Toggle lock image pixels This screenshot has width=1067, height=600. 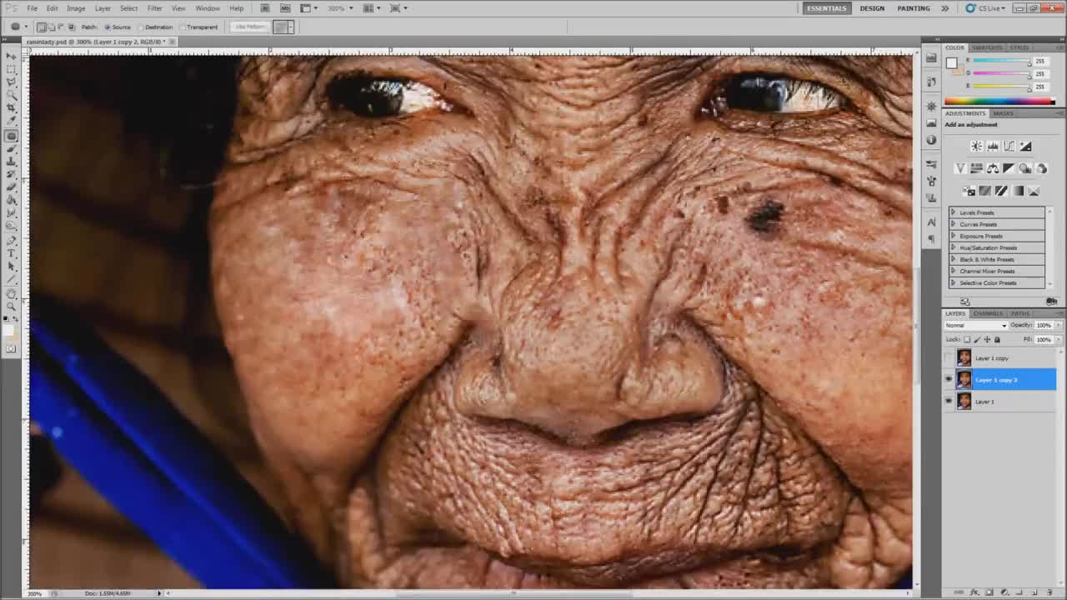click(x=977, y=339)
